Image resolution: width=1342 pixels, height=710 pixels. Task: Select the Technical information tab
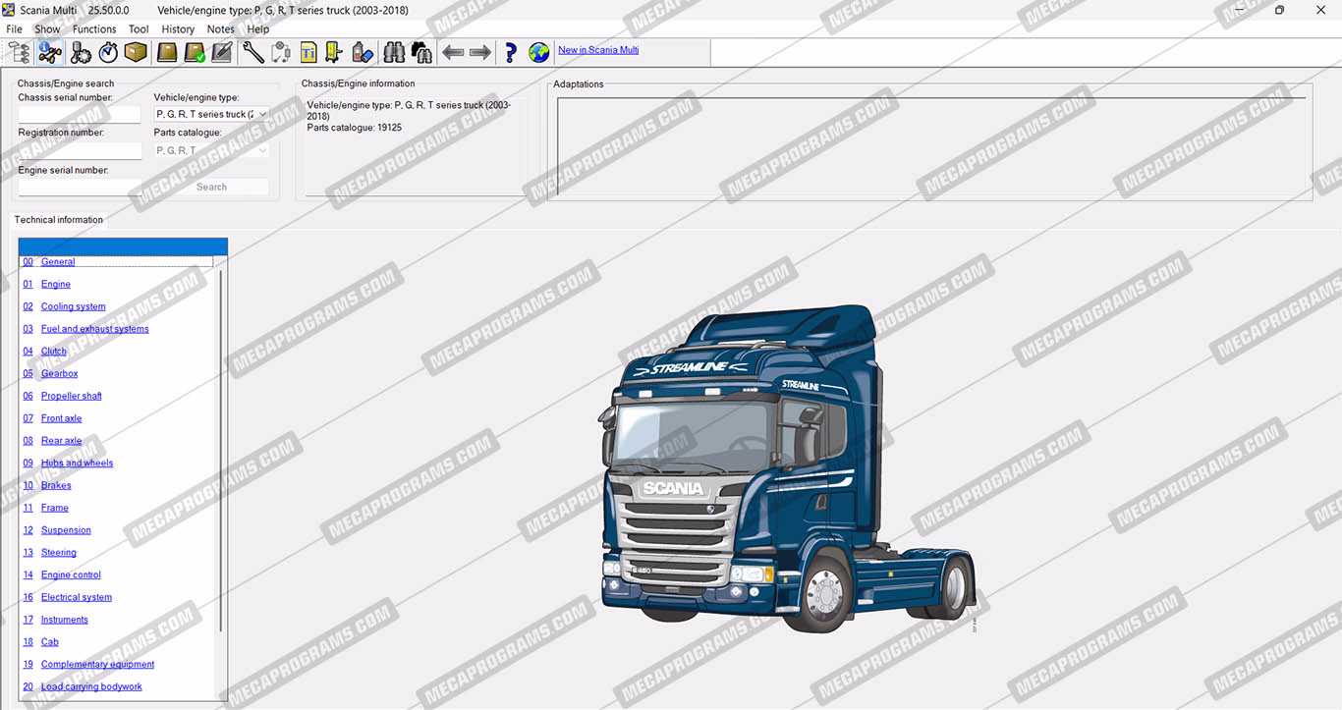point(59,220)
